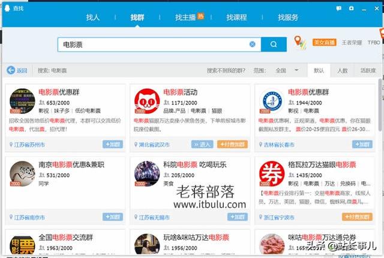
Task: Switch to the 找群 tab
Action: click(137, 17)
